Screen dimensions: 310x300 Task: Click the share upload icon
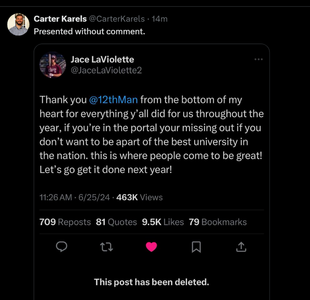(x=241, y=247)
